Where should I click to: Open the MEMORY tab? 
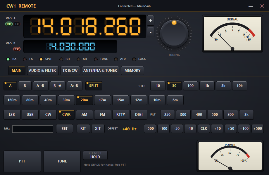coord(132,71)
